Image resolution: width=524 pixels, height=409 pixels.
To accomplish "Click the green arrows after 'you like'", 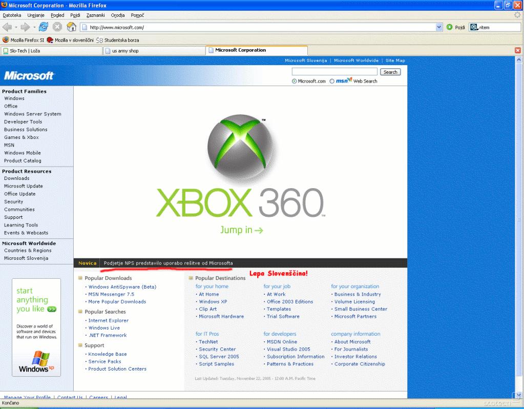I will pyautogui.click(x=52, y=309).
